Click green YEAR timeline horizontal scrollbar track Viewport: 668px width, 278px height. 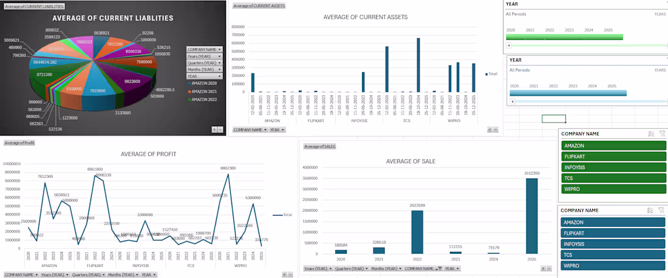pyautogui.click(x=588, y=45)
